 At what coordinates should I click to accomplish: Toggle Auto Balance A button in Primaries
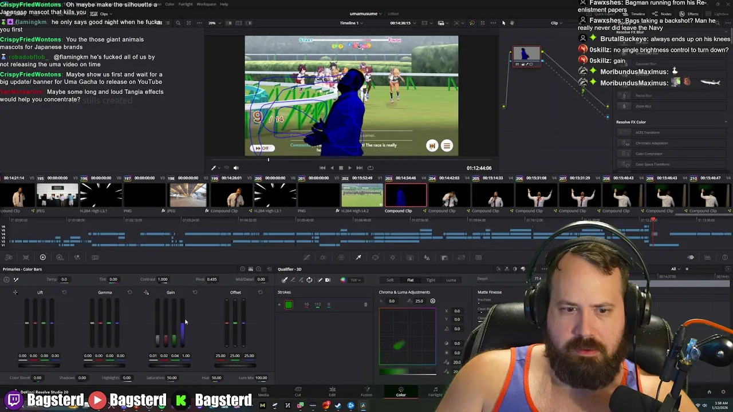[x=6, y=280]
